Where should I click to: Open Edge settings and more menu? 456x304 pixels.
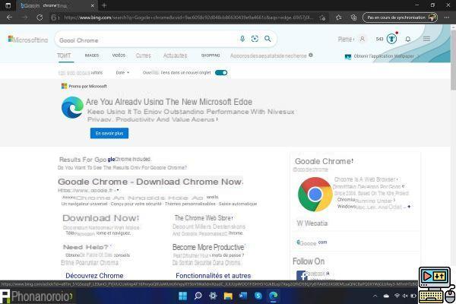point(447,17)
